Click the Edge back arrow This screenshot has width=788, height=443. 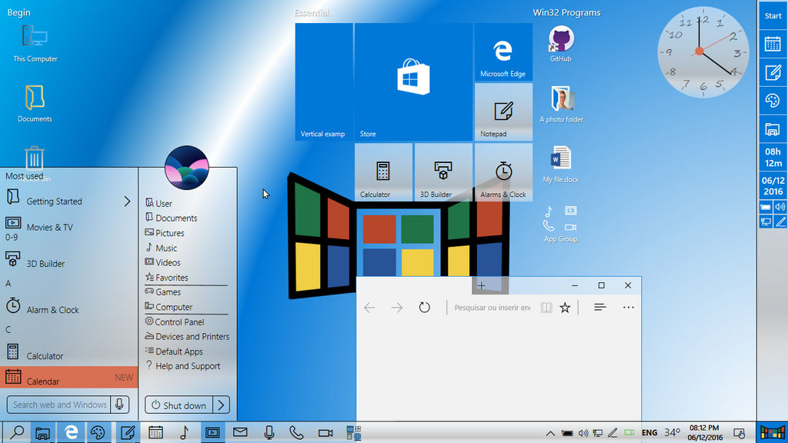tap(369, 308)
